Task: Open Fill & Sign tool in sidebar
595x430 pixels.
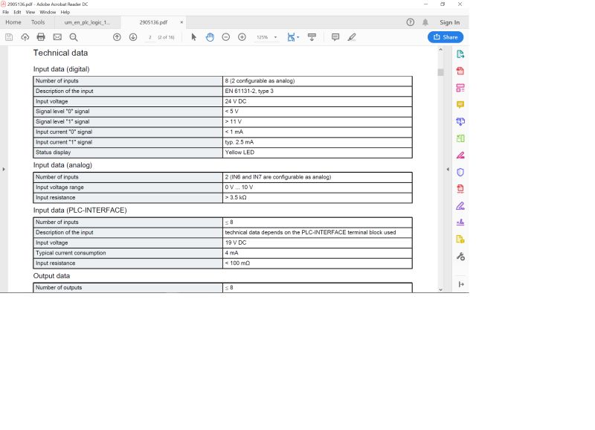Action: point(460,206)
